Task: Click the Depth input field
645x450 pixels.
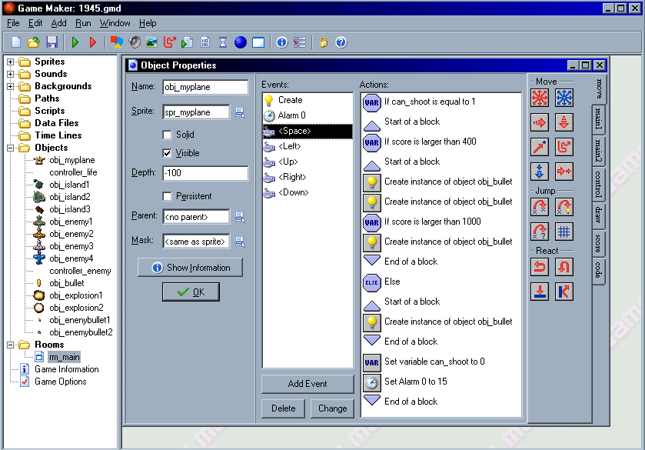Action: click(x=205, y=173)
